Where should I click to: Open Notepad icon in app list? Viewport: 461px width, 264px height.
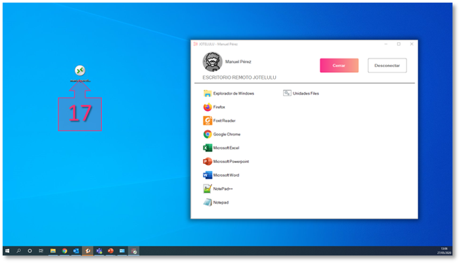point(208,202)
